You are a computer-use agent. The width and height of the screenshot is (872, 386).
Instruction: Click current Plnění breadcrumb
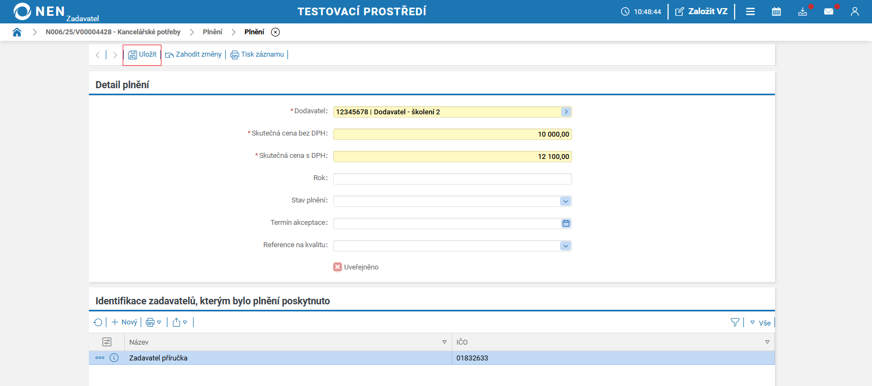pyautogui.click(x=254, y=32)
